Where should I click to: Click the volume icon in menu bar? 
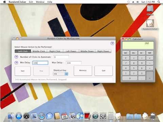click(138, 2)
